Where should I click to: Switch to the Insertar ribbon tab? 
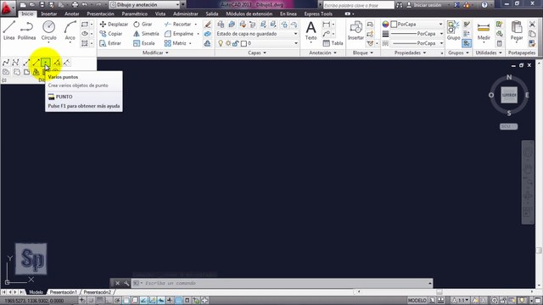[x=49, y=14]
